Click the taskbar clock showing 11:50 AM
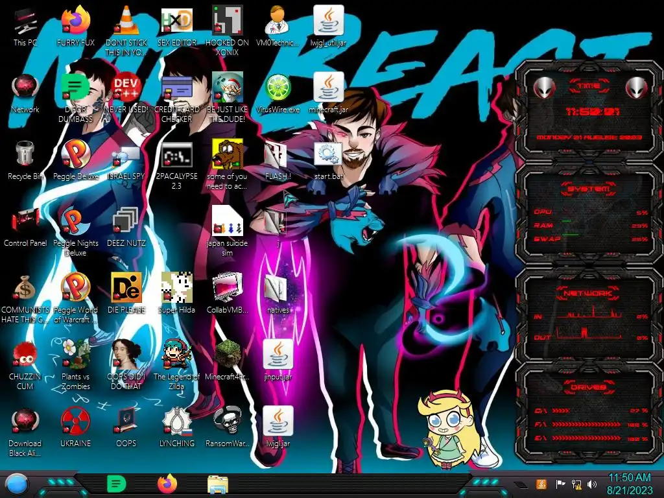The width and height of the screenshot is (664, 498). (630, 484)
